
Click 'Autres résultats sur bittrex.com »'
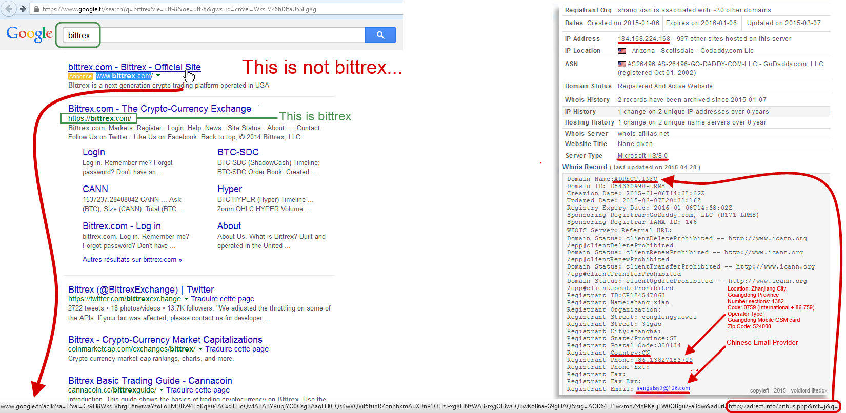coord(132,260)
